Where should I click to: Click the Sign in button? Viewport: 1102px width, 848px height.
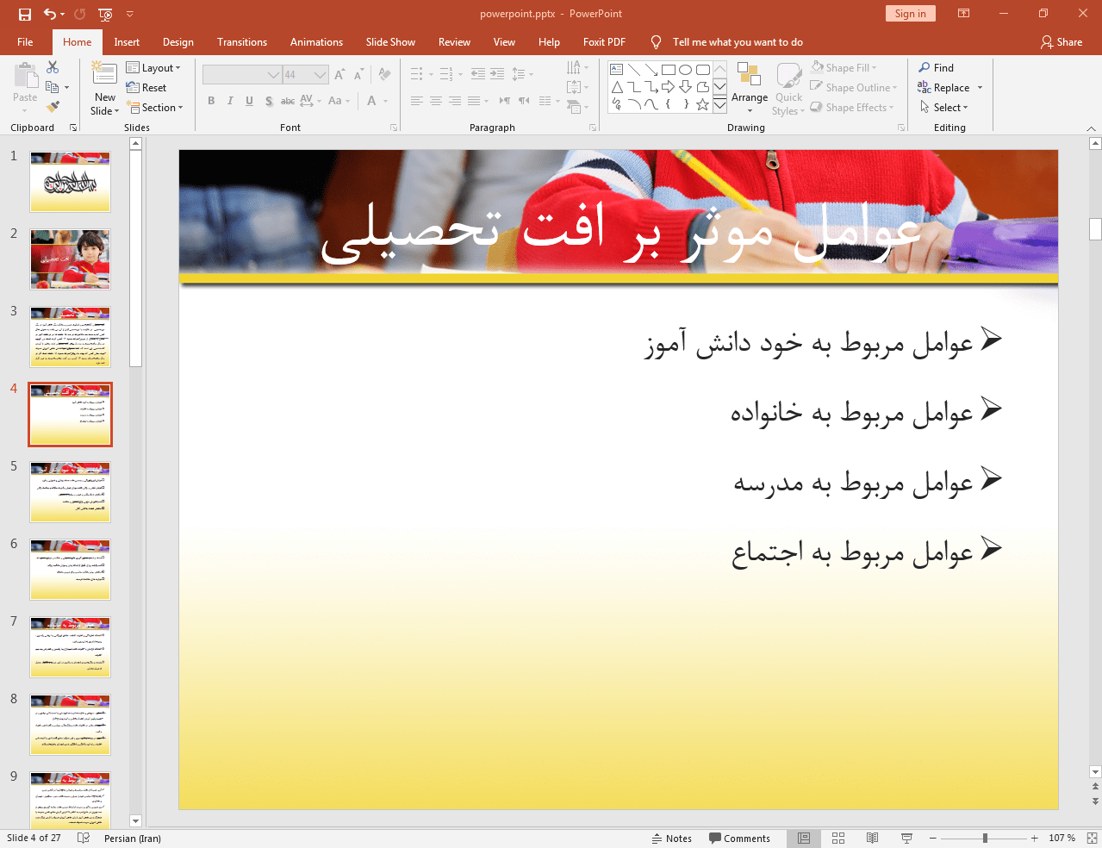pyautogui.click(x=910, y=14)
